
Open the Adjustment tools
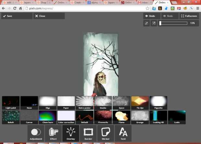tap(36, 133)
